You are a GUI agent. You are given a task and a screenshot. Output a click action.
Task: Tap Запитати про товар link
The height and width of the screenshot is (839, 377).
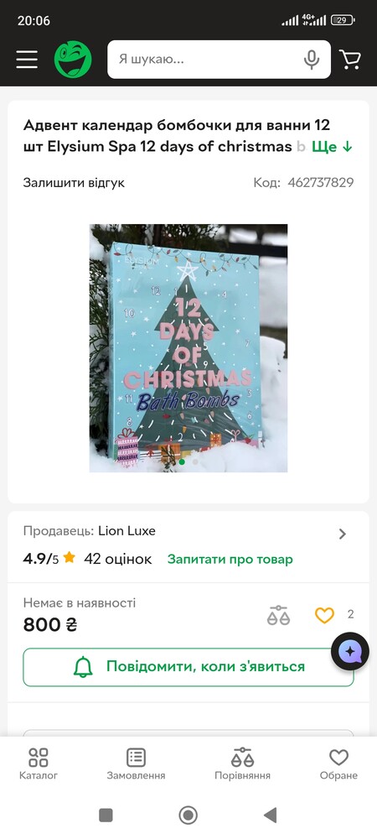coord(230,559)
